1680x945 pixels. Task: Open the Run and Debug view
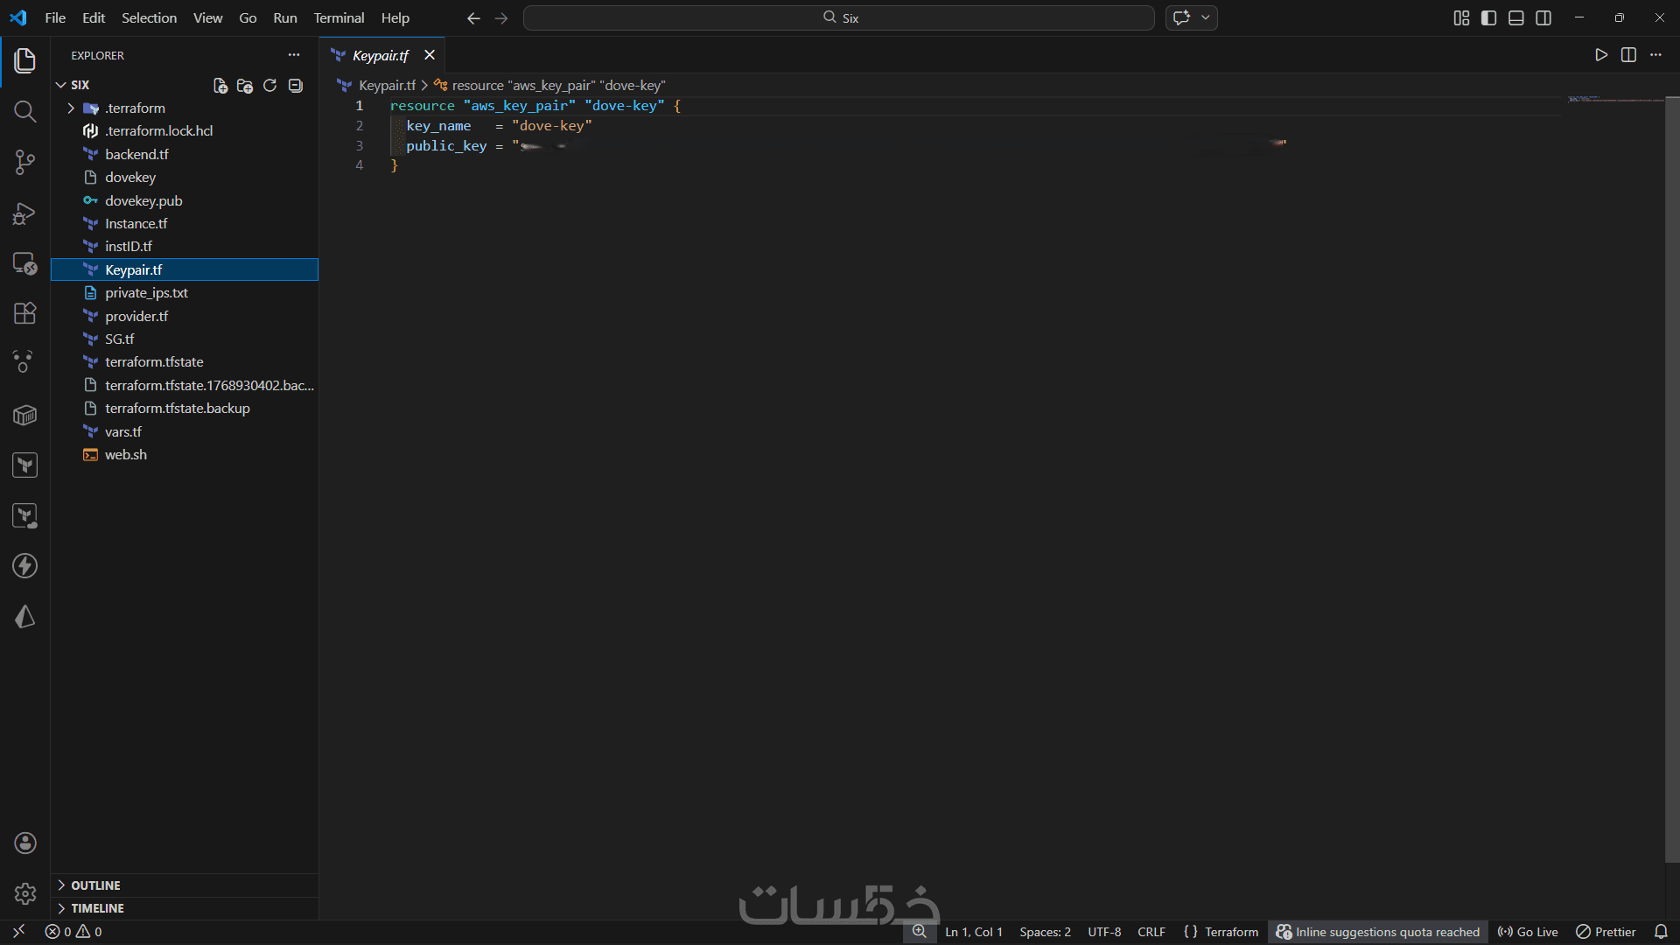[x=24, y=213]
